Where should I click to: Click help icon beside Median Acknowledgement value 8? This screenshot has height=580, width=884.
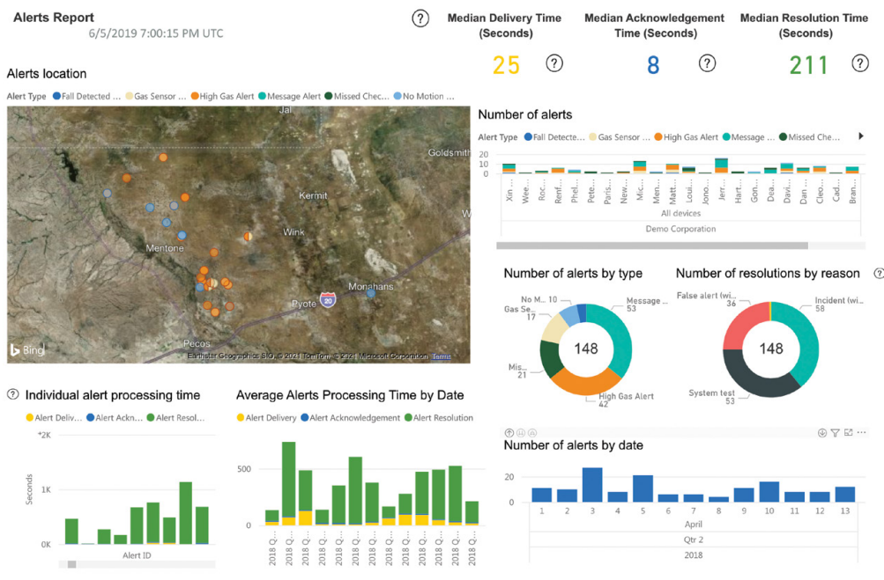tap(707, 63)
